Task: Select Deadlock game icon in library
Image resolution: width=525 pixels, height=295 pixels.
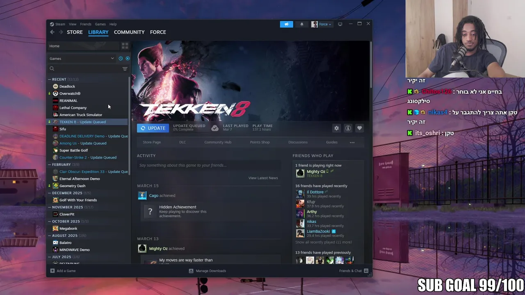Action: 55,86
